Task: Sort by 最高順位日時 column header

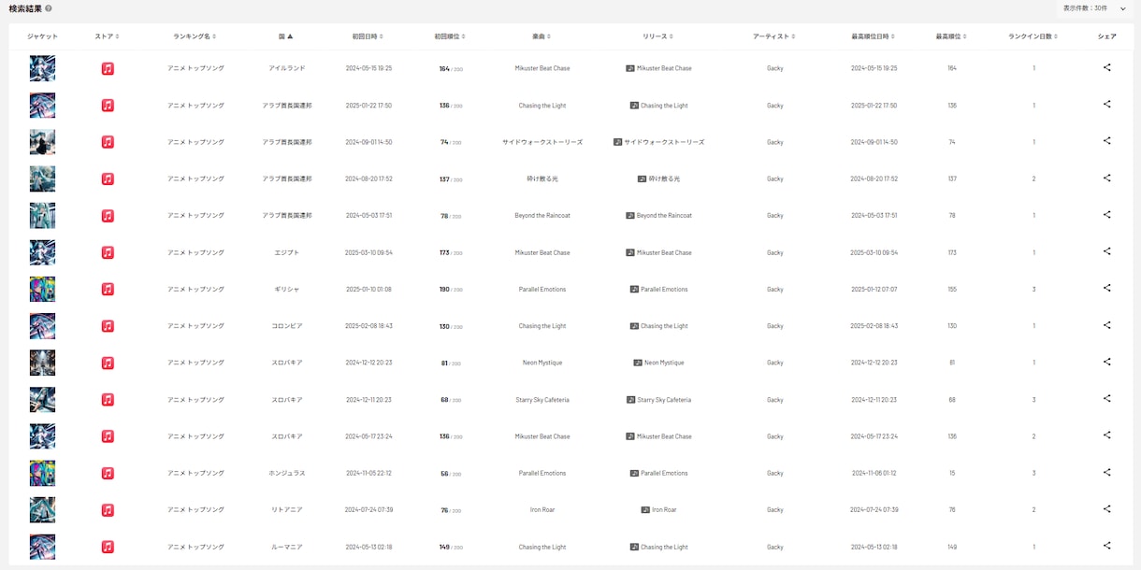Action: point(874,36)
